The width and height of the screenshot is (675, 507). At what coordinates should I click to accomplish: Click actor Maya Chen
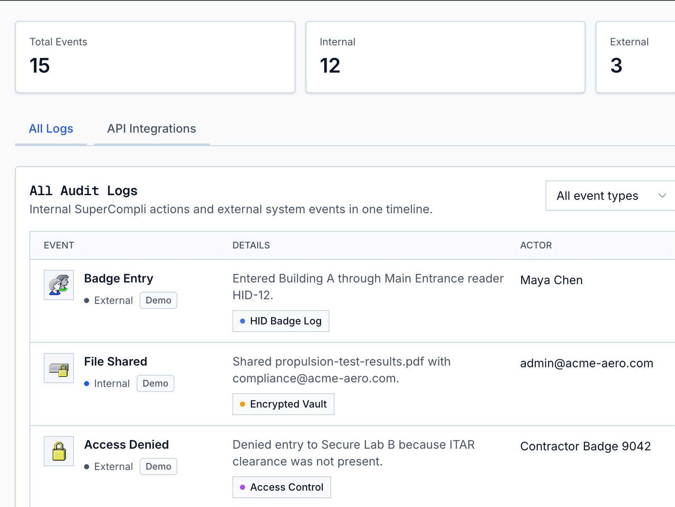pos(551,280)
